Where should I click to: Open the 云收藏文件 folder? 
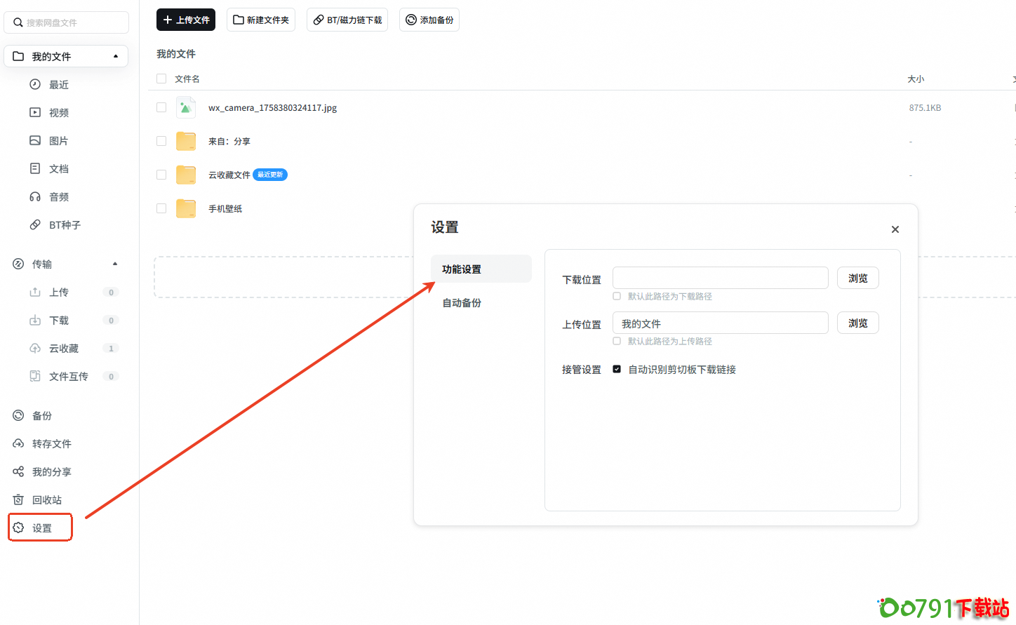[229, 175]
